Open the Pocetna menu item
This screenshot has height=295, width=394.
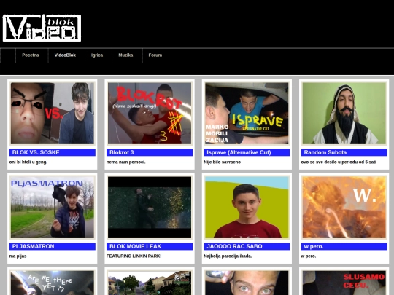[31, 55]
